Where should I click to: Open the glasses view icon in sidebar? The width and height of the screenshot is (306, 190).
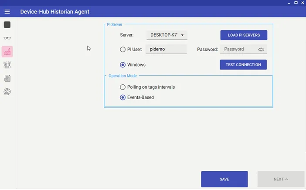7,38
